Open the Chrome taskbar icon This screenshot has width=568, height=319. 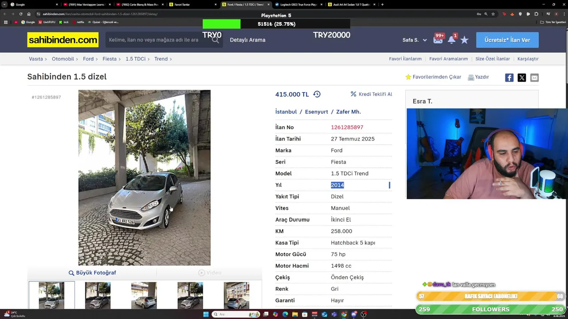344,314
